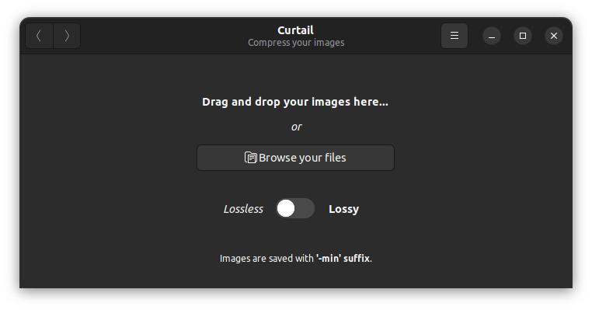The width and height of the screenshot is (592, 310).
Task: Click the 'Drag and drop your images here' text
Action: click(295, 102)
